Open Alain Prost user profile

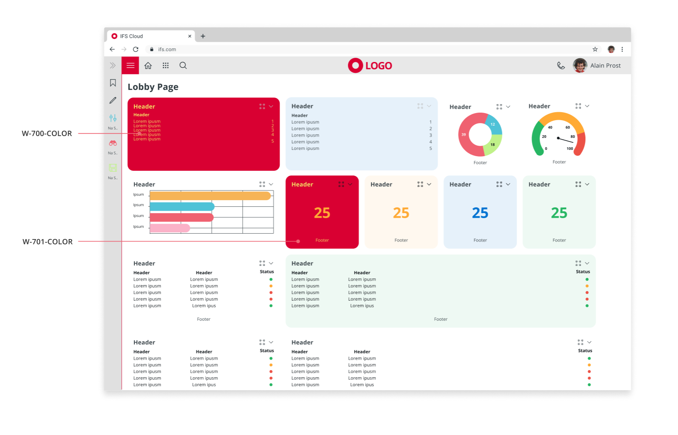point(597,66)
